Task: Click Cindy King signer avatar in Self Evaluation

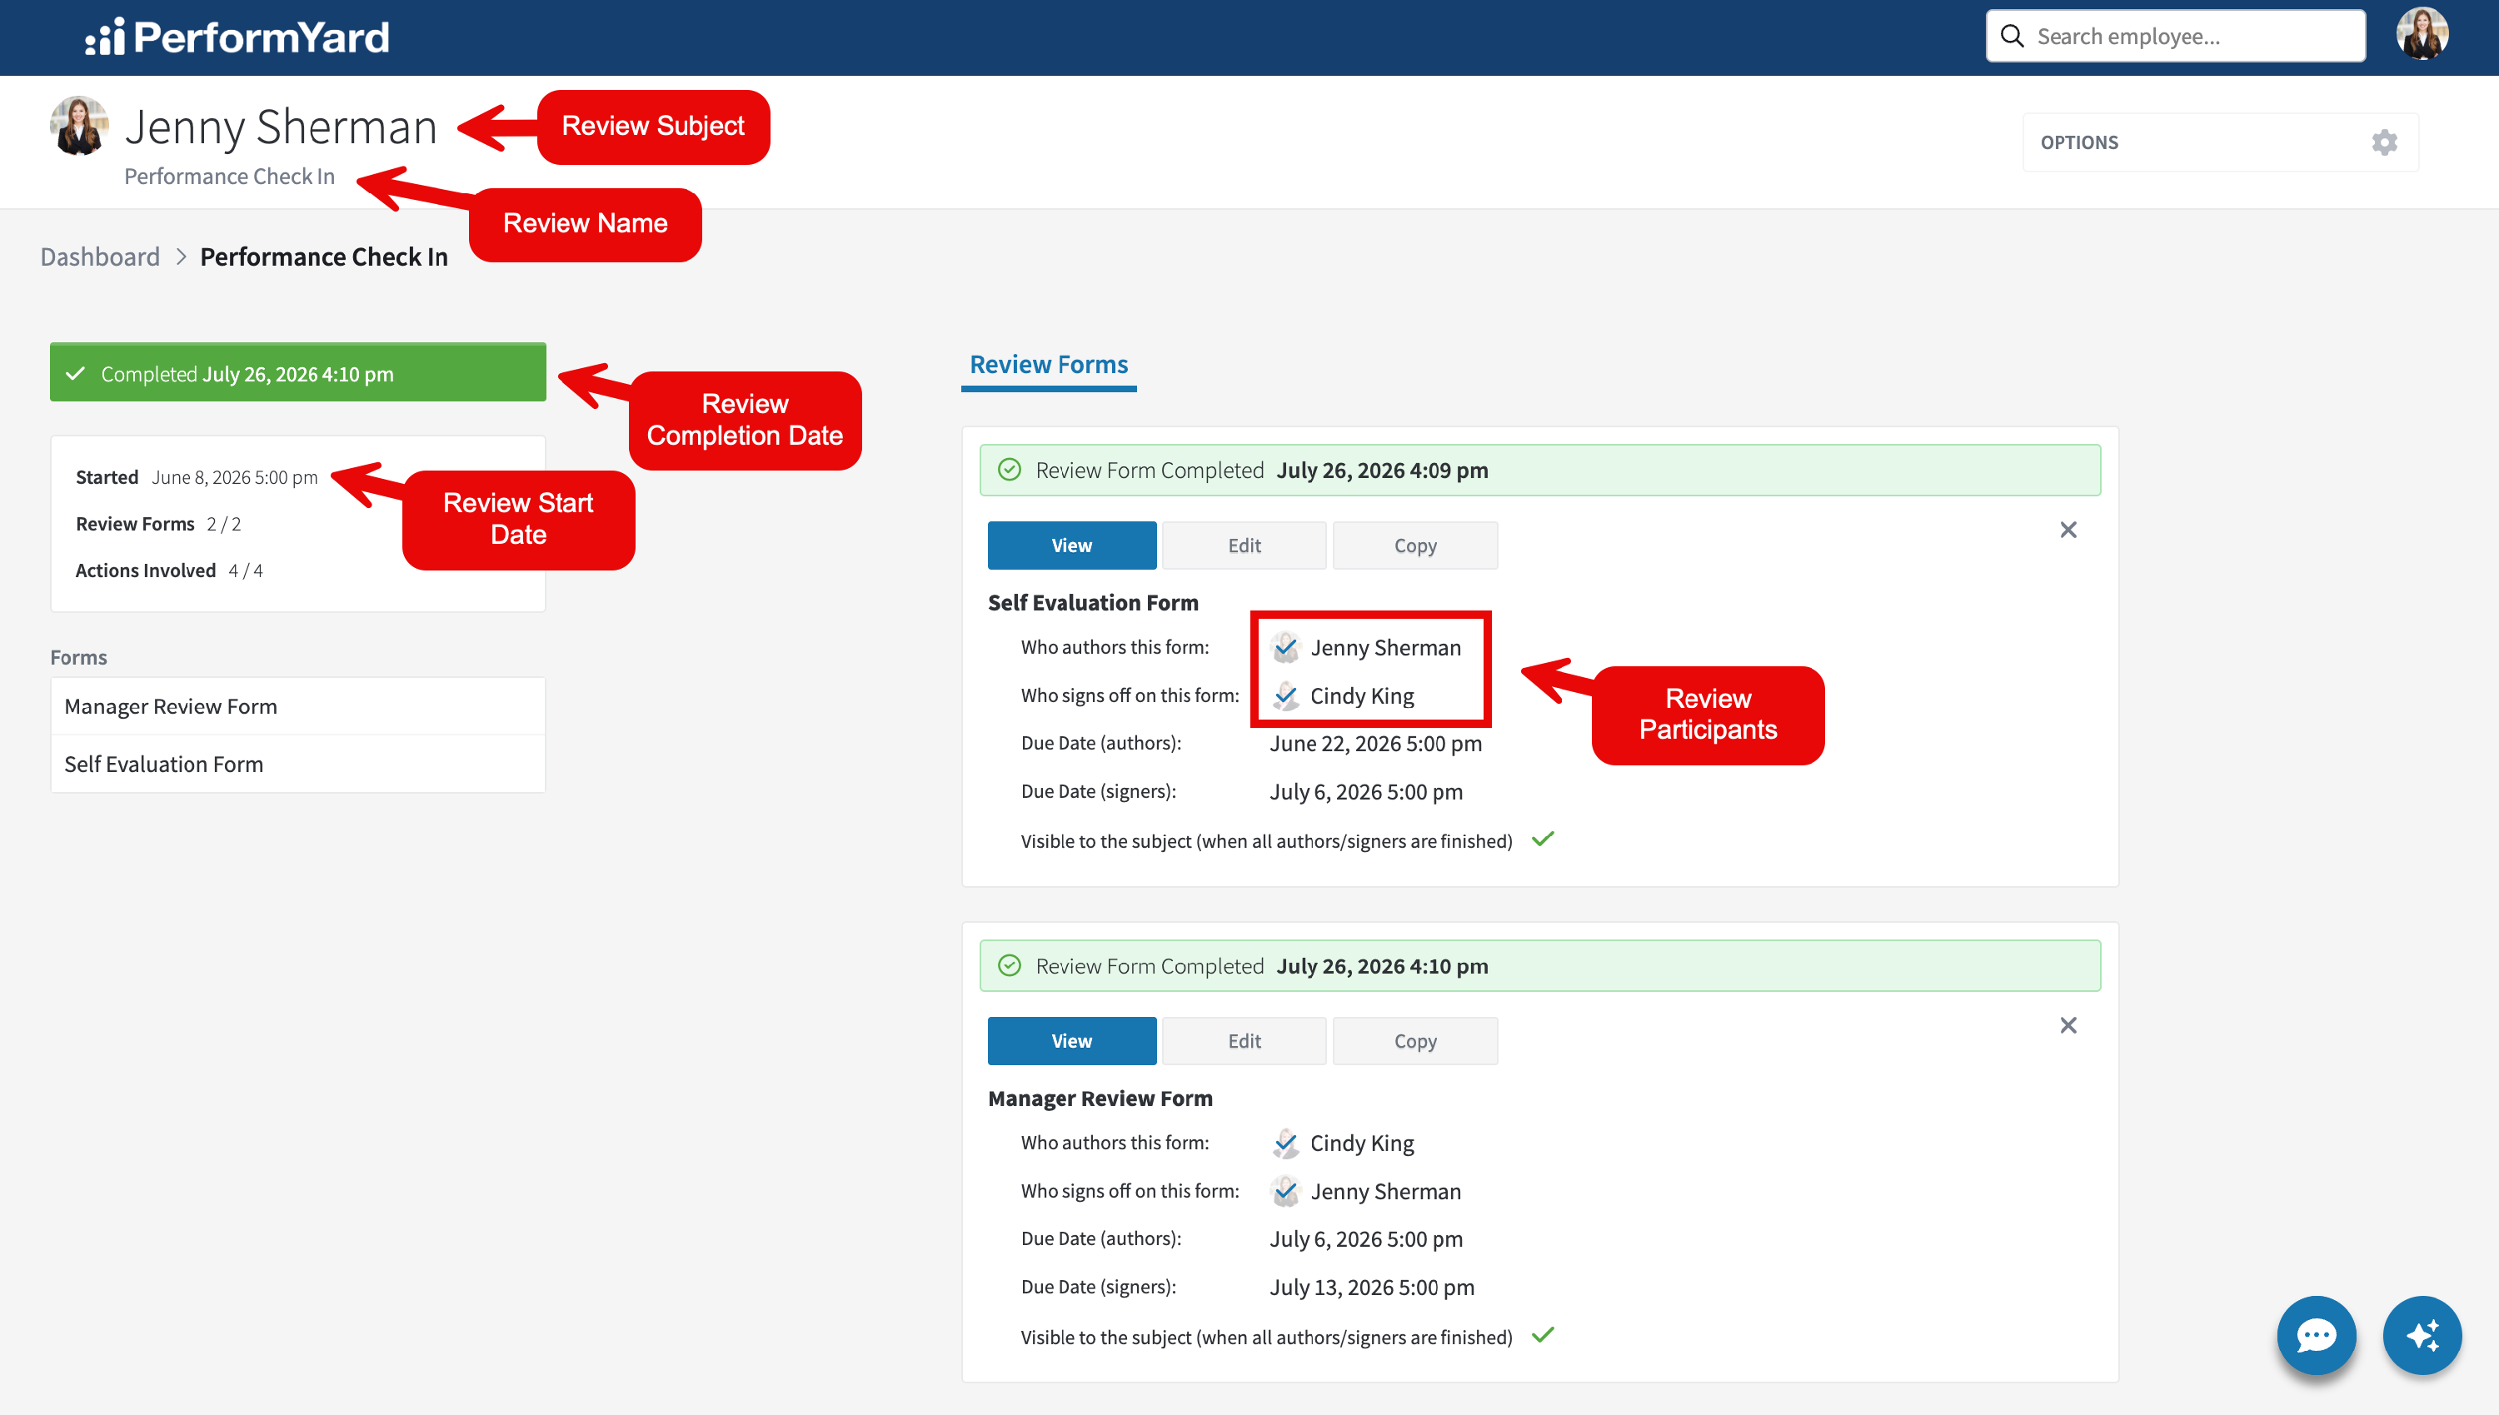Action: pyautogui.click(x=1285, y=695)
